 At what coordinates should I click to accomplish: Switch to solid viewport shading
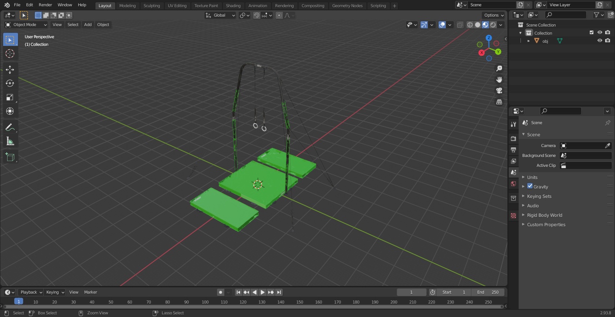[x=478, y=25]
